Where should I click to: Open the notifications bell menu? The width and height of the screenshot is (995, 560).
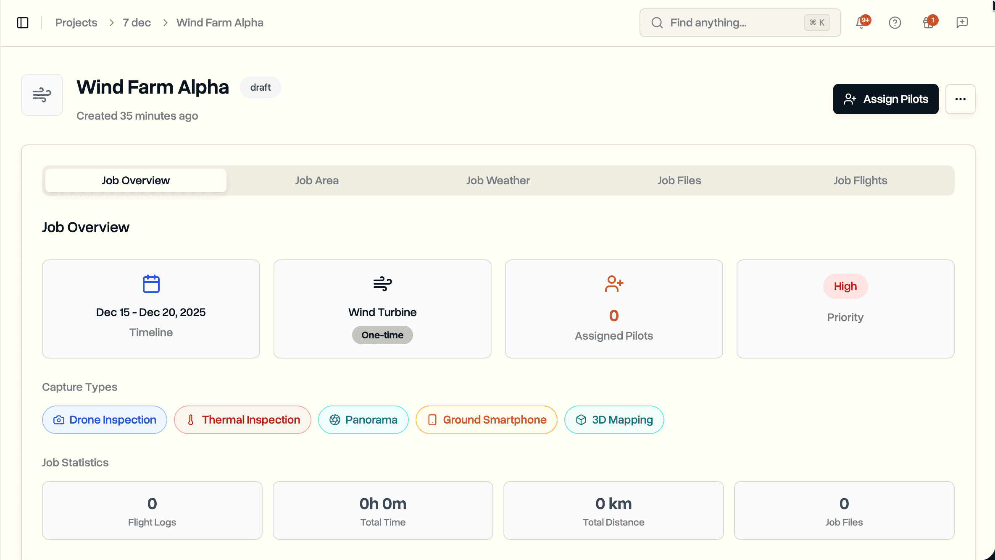860,23
